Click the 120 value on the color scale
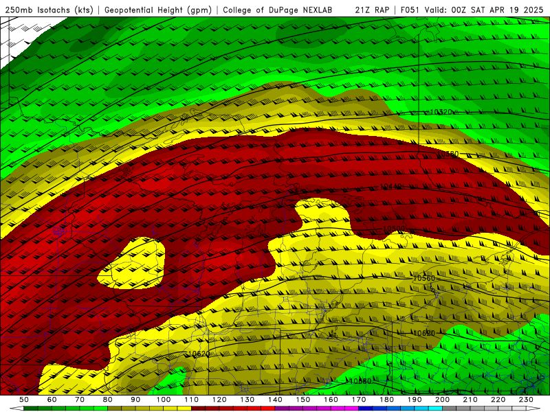Viewport: 550px width, 412px height. (219, 400)
